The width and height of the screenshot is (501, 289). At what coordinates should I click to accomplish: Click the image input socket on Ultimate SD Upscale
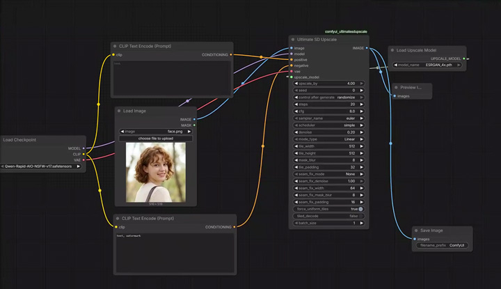point(292,48)
